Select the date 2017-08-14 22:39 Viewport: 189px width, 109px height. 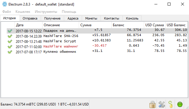[x=29, y=36]
